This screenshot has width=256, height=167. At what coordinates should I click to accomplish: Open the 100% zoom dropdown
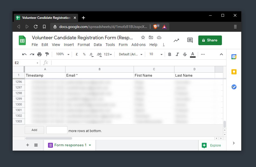(x=63, y=54)
